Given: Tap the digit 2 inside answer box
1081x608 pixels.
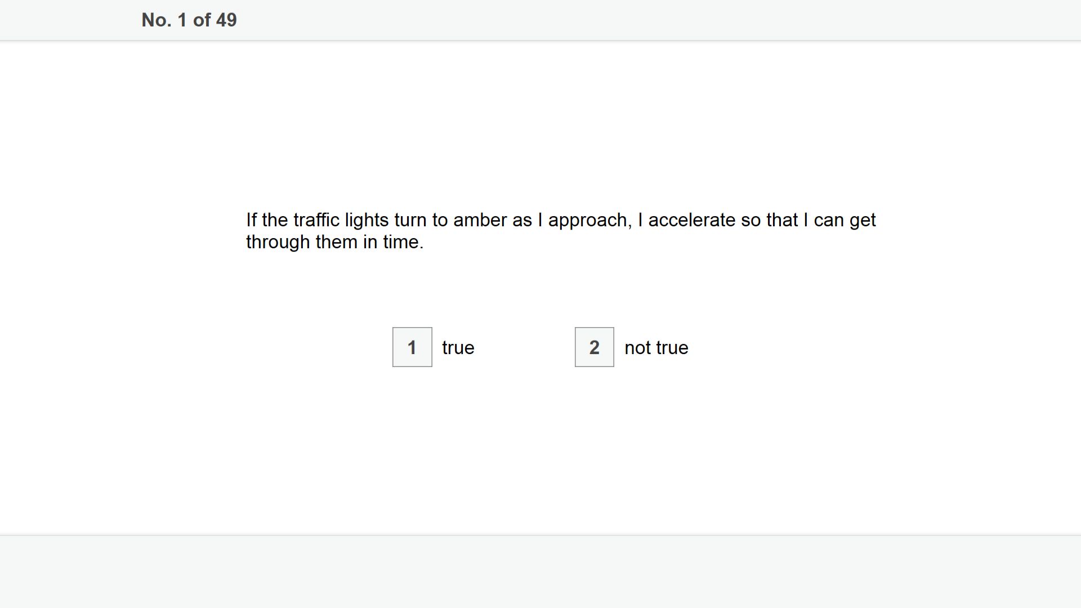Looking at the screenshot, I should click(595, 348).
